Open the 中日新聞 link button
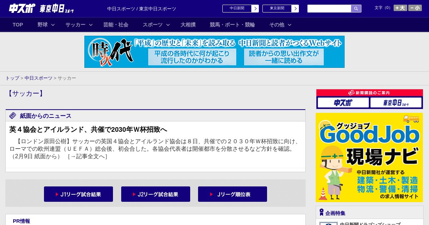This screenshot has height=225, width=429. (x=237, y=9)
